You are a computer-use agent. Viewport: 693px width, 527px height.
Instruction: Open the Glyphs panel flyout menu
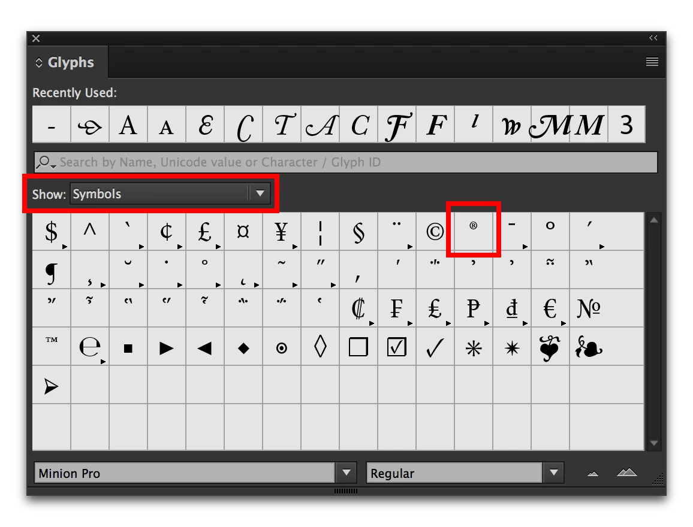click(x=652, y=62)
